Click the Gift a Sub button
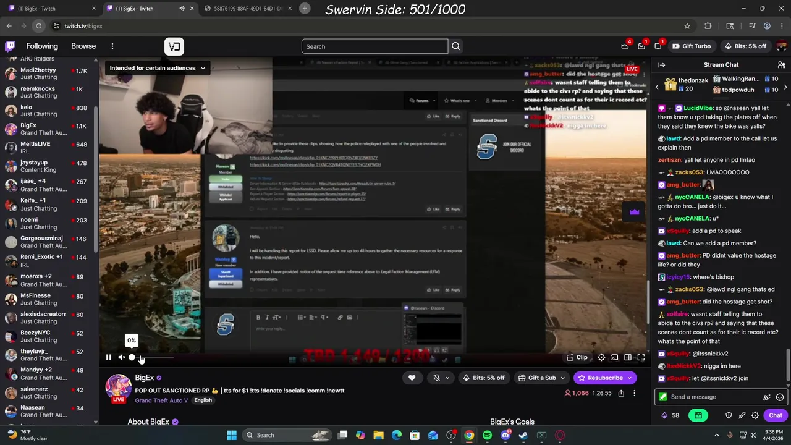This screenshot has width=791, height=445. click(x=542, y=378)
